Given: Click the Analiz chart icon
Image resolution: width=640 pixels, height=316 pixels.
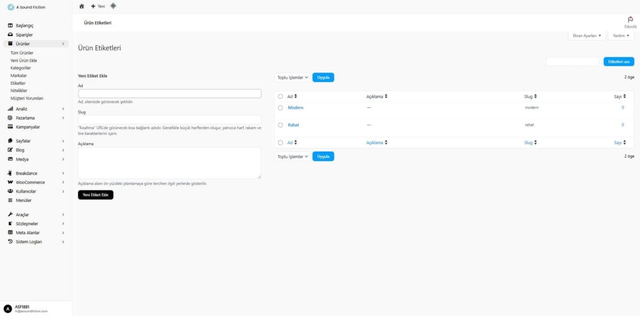Looking at the screenshot, I should (x=10, y=109).
